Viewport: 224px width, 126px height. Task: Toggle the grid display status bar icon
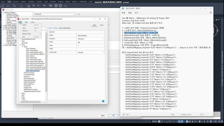pyautogui.click(x=159, y=121)
